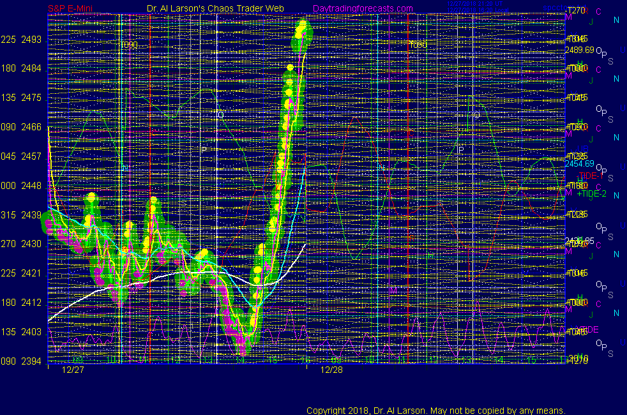The image size is (627, 415).
Task: Click the copyright notice at the bottom
Action: (436, 410)
